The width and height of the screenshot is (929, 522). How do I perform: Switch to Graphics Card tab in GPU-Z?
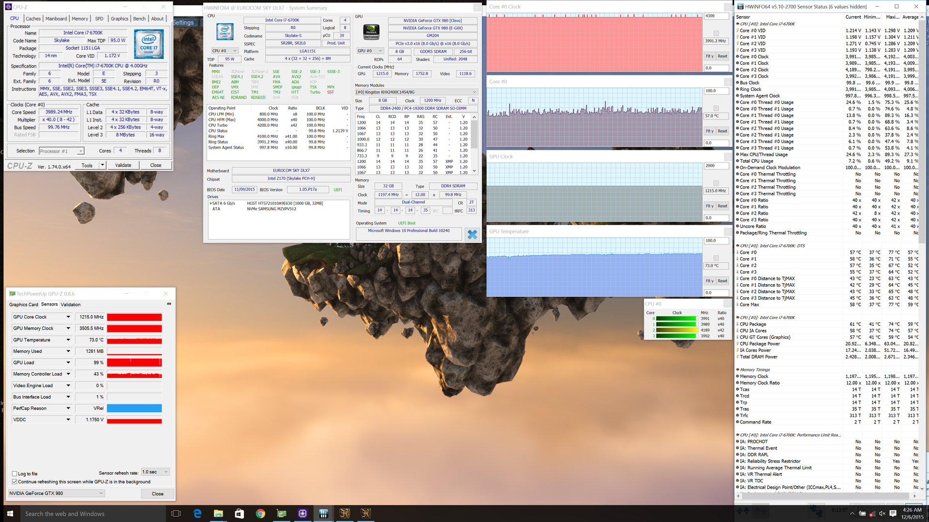pos(23,304)
